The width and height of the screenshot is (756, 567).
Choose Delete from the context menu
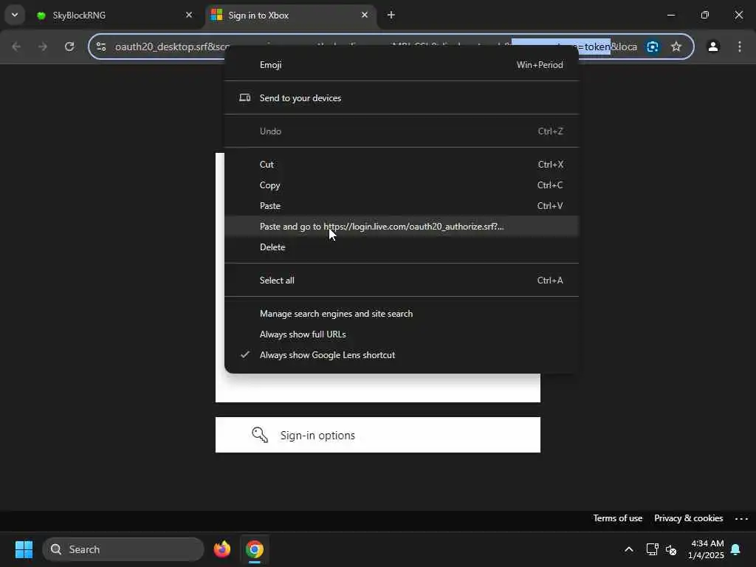[x=402, y=247]
